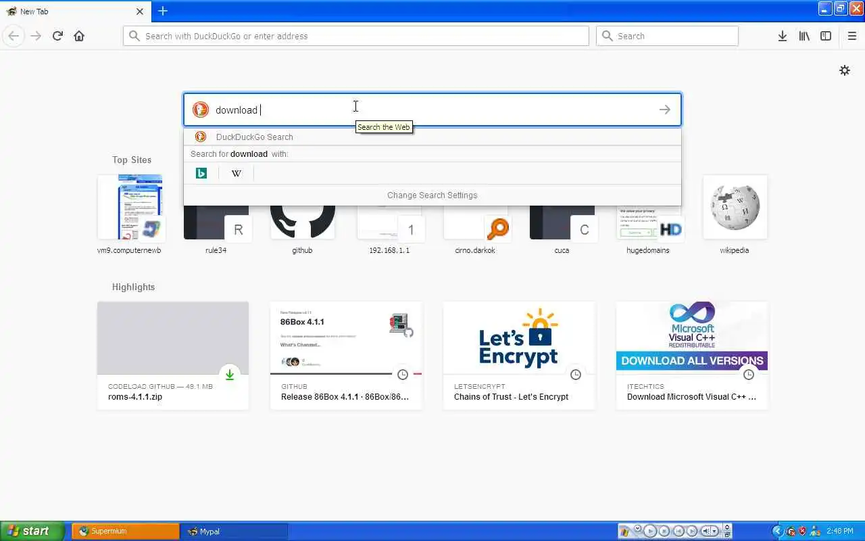Open the Library menu icon
This screenshot has height=541, width=865.
[x=804, y=36]
